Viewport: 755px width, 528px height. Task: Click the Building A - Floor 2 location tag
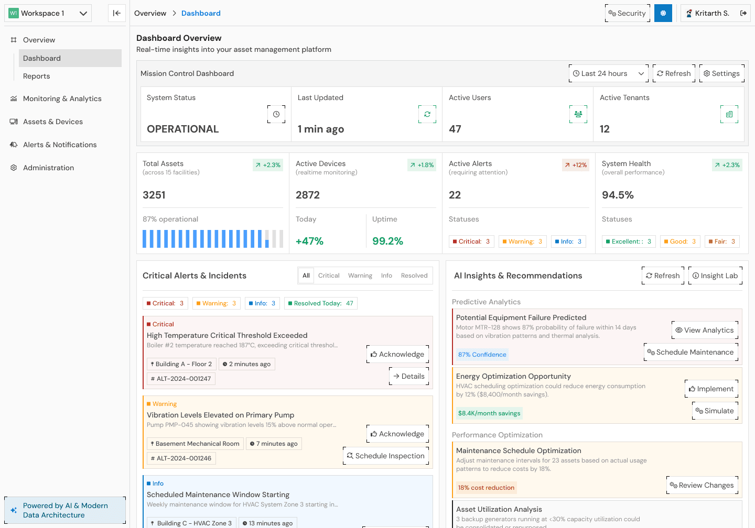[x=181, y=364]
